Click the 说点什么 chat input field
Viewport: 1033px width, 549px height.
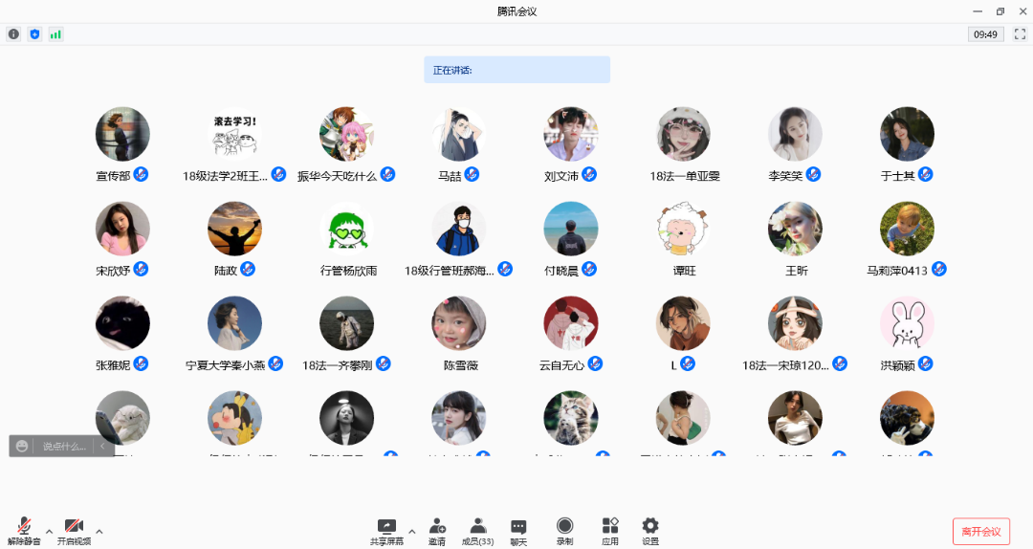[64, 447]
